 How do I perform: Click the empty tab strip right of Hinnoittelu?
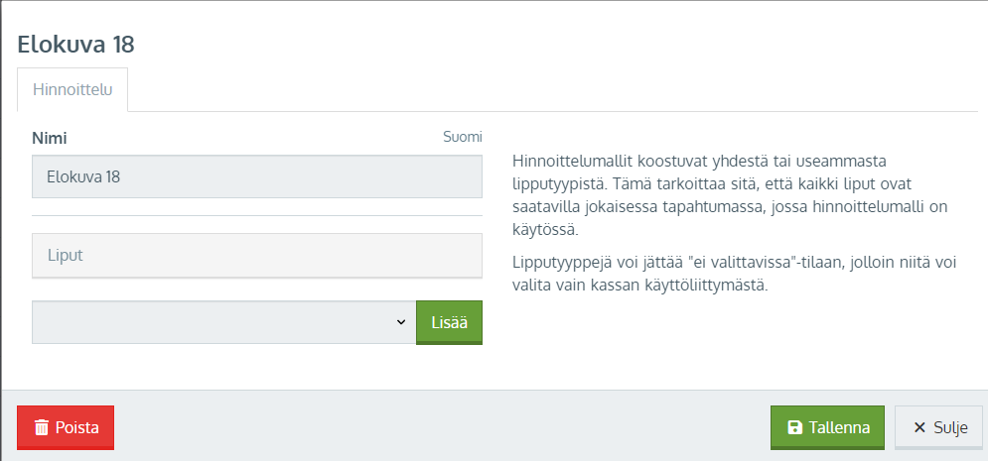pos(546,91)
